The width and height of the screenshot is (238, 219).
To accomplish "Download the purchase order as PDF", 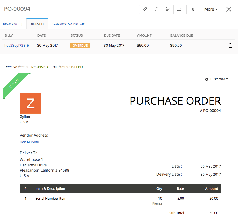I will (x=156, y=9).
